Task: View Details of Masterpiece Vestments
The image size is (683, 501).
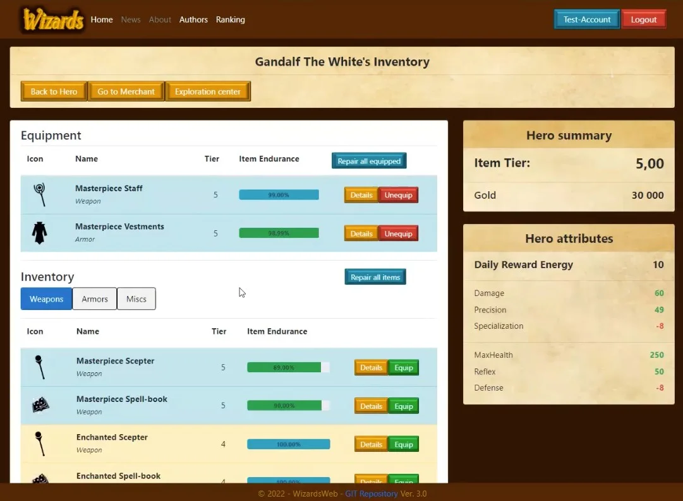Action: coord(361,233)
